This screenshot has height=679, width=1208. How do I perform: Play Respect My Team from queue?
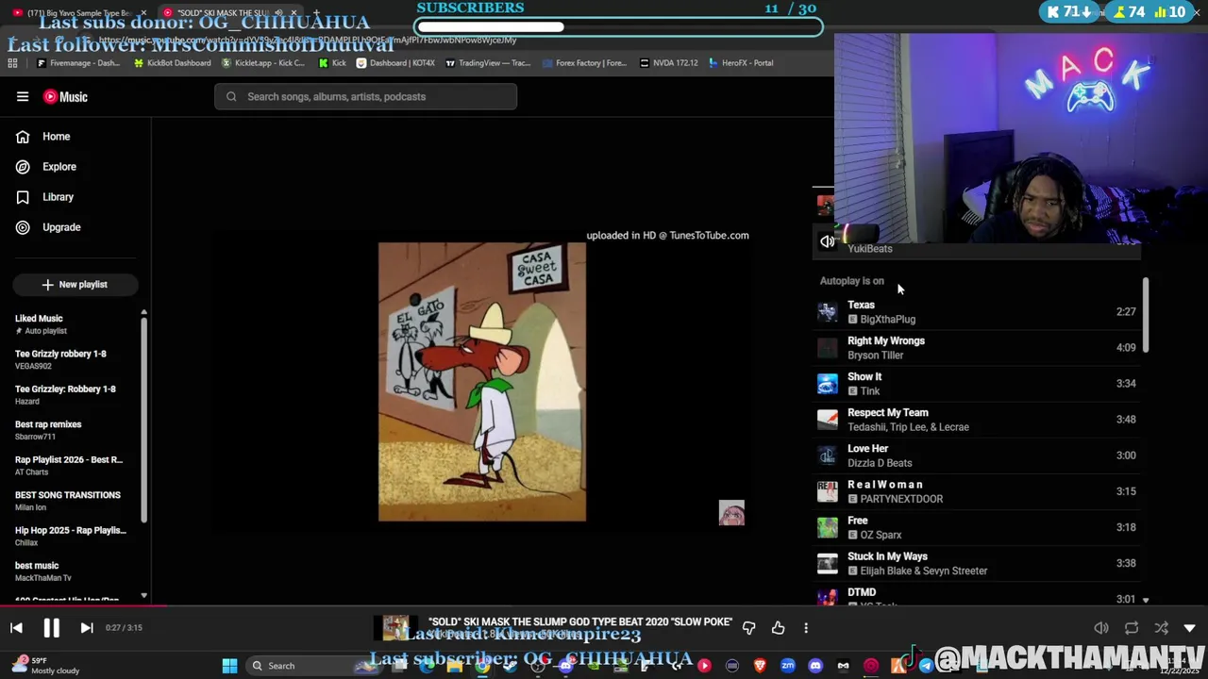[977, 420]
